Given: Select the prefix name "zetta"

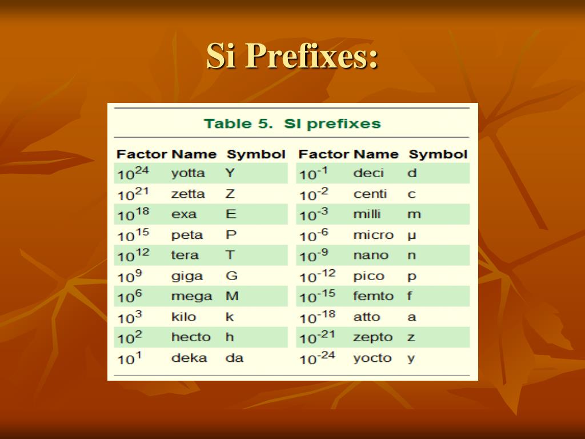Looking at the screenshot, I should pyautogui.click(x=188, y=194).
